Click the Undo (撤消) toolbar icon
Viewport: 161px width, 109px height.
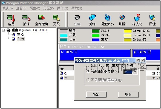[26, 18]
